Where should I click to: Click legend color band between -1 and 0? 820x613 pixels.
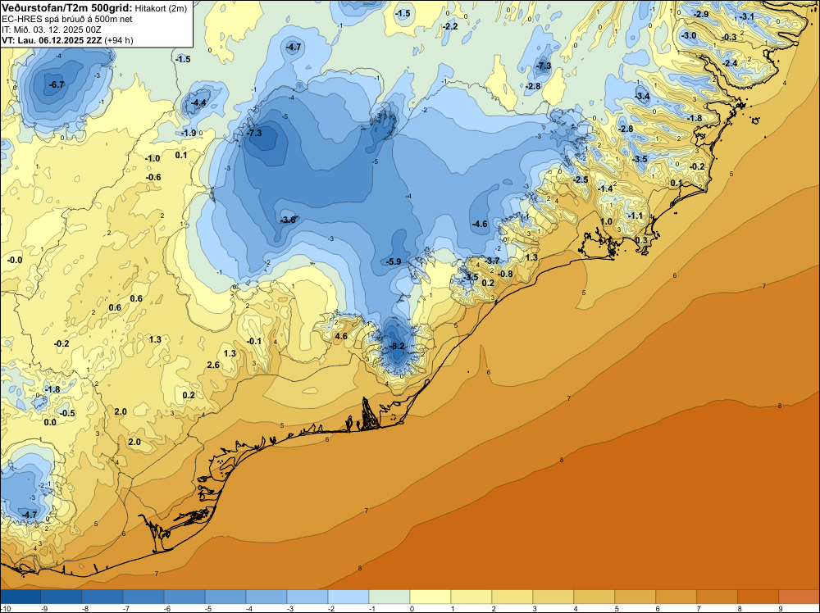pos(389,597)
